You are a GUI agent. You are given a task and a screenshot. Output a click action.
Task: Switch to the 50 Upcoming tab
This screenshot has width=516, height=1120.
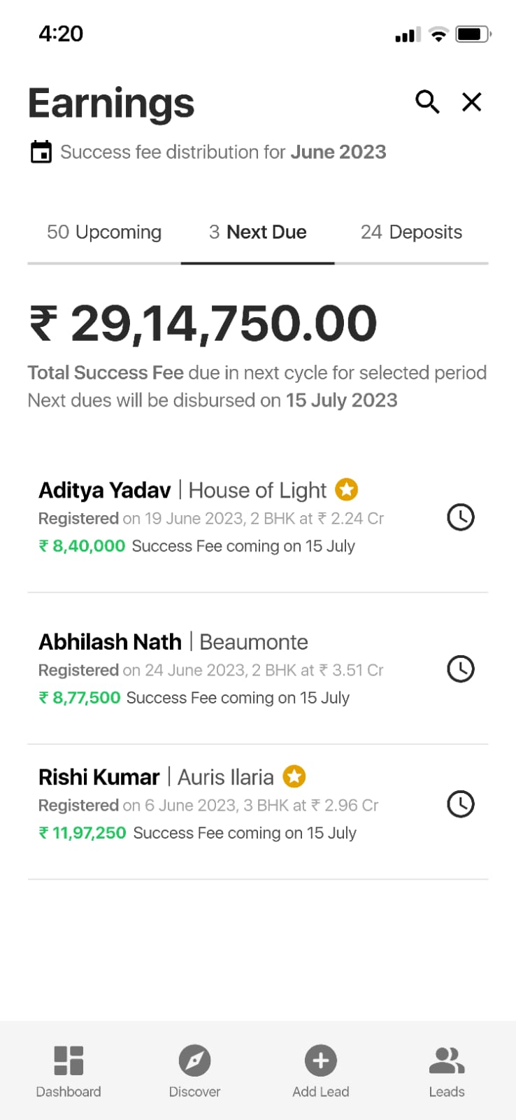(x=104, y=232)
